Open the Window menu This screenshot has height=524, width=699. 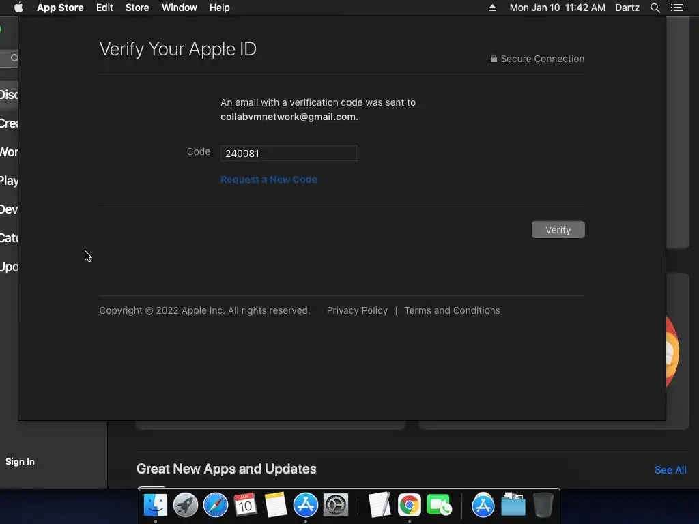pos(180,8)
